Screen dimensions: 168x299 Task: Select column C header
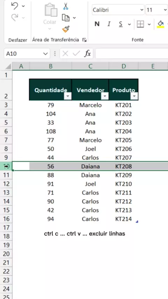[90, 66]
